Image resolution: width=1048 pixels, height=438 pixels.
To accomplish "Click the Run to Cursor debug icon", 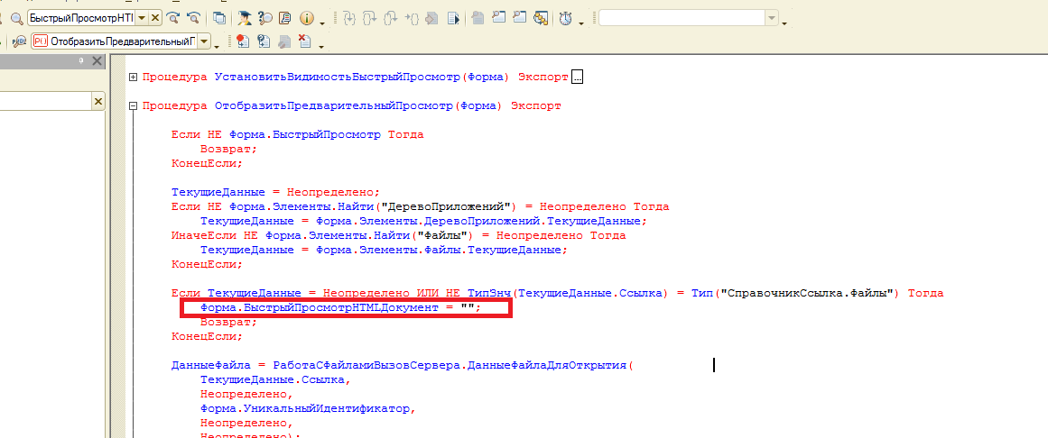I will click(413, 18).
